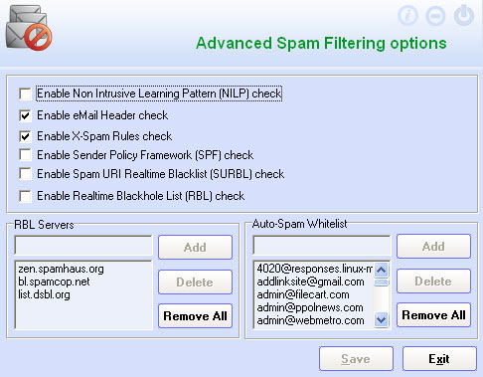Click the Exit button

(x=439, y=359)
